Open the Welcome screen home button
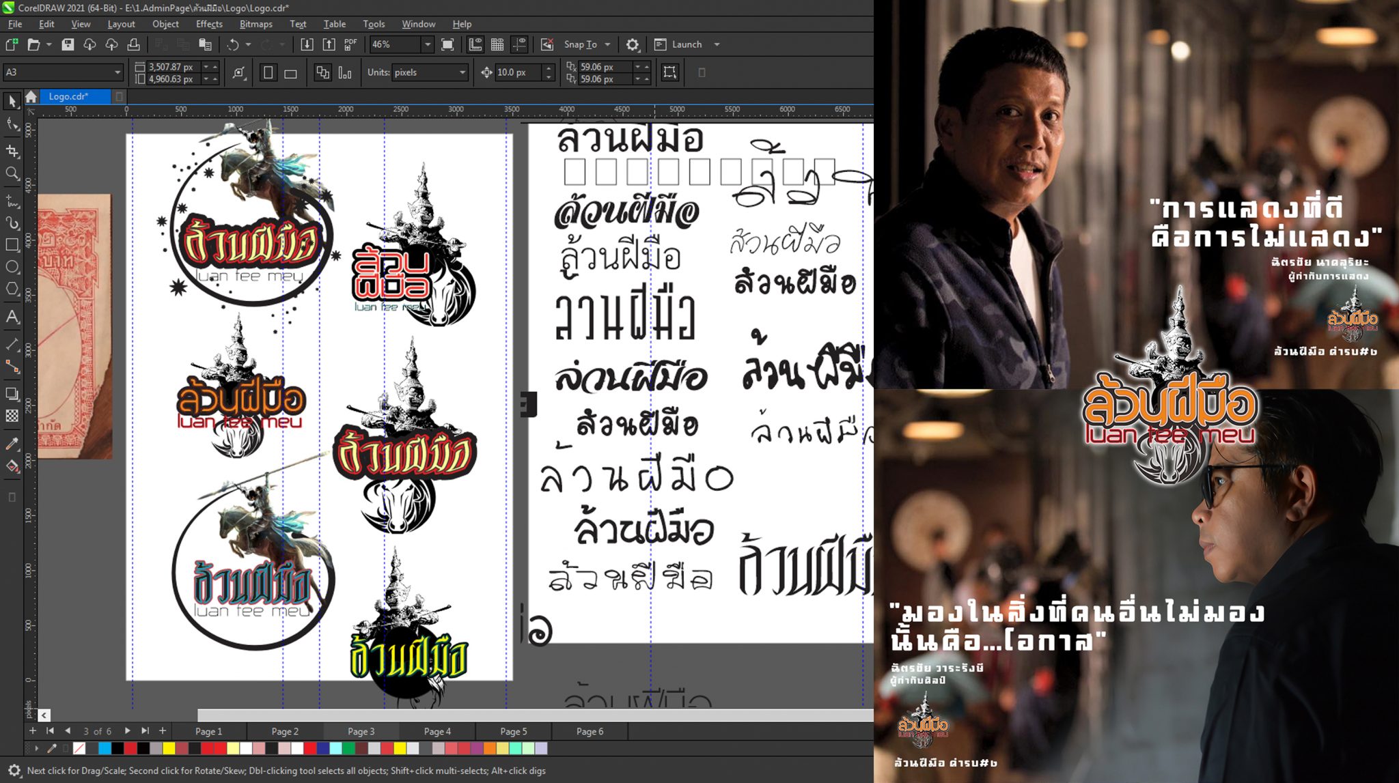The height and width of the screenshot is (783, 1399). [x=31, y=96]
